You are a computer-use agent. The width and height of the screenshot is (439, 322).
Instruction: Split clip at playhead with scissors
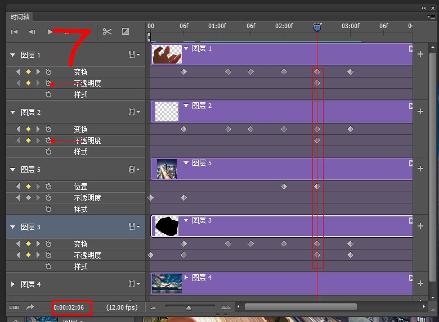click(x=107, y=31)
